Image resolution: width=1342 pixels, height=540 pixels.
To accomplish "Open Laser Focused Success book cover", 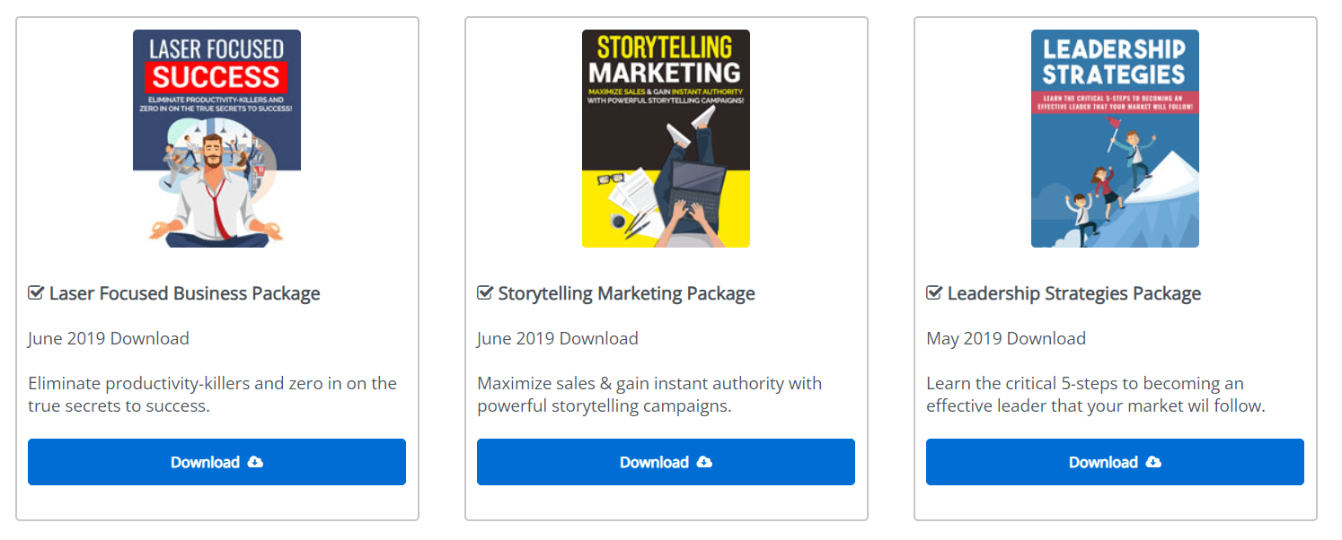I will point(216,139).
